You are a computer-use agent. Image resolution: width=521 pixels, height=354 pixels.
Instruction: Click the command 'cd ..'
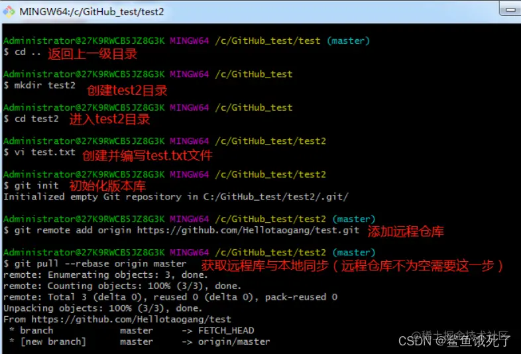click(x=27, y=52)
